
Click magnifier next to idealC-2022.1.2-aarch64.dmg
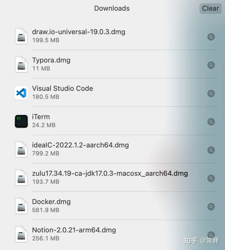(x=211, y=150)
